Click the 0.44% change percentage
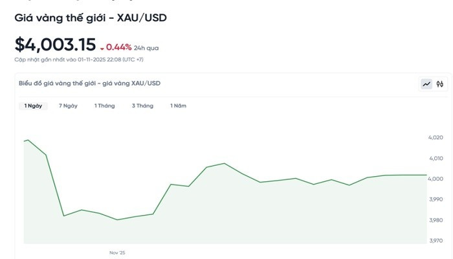453x259 pixels. coord(118,47)
